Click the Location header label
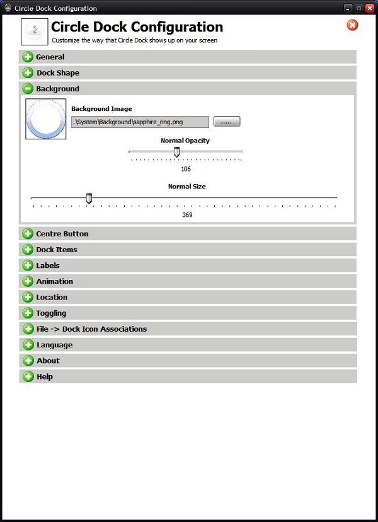Viewport: 378px width, 522px height. tap(52, 298)
